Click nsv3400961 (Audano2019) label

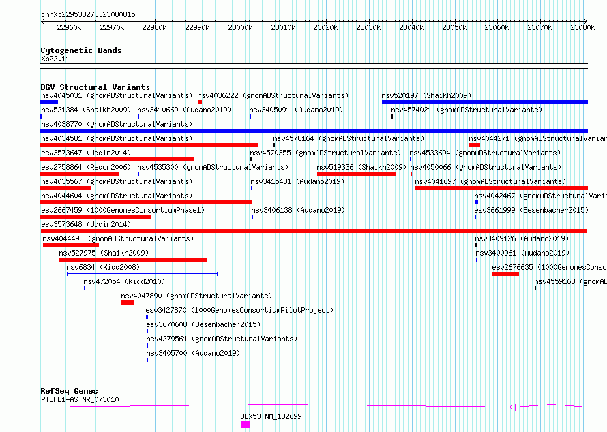pos(522,253)
